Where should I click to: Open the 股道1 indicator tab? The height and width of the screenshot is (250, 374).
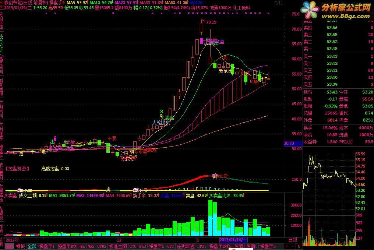[x=251, y=246]
